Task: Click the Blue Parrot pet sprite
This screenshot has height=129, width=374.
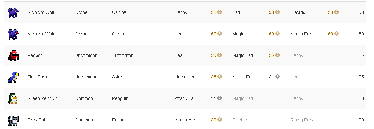Action: (13, 77)
